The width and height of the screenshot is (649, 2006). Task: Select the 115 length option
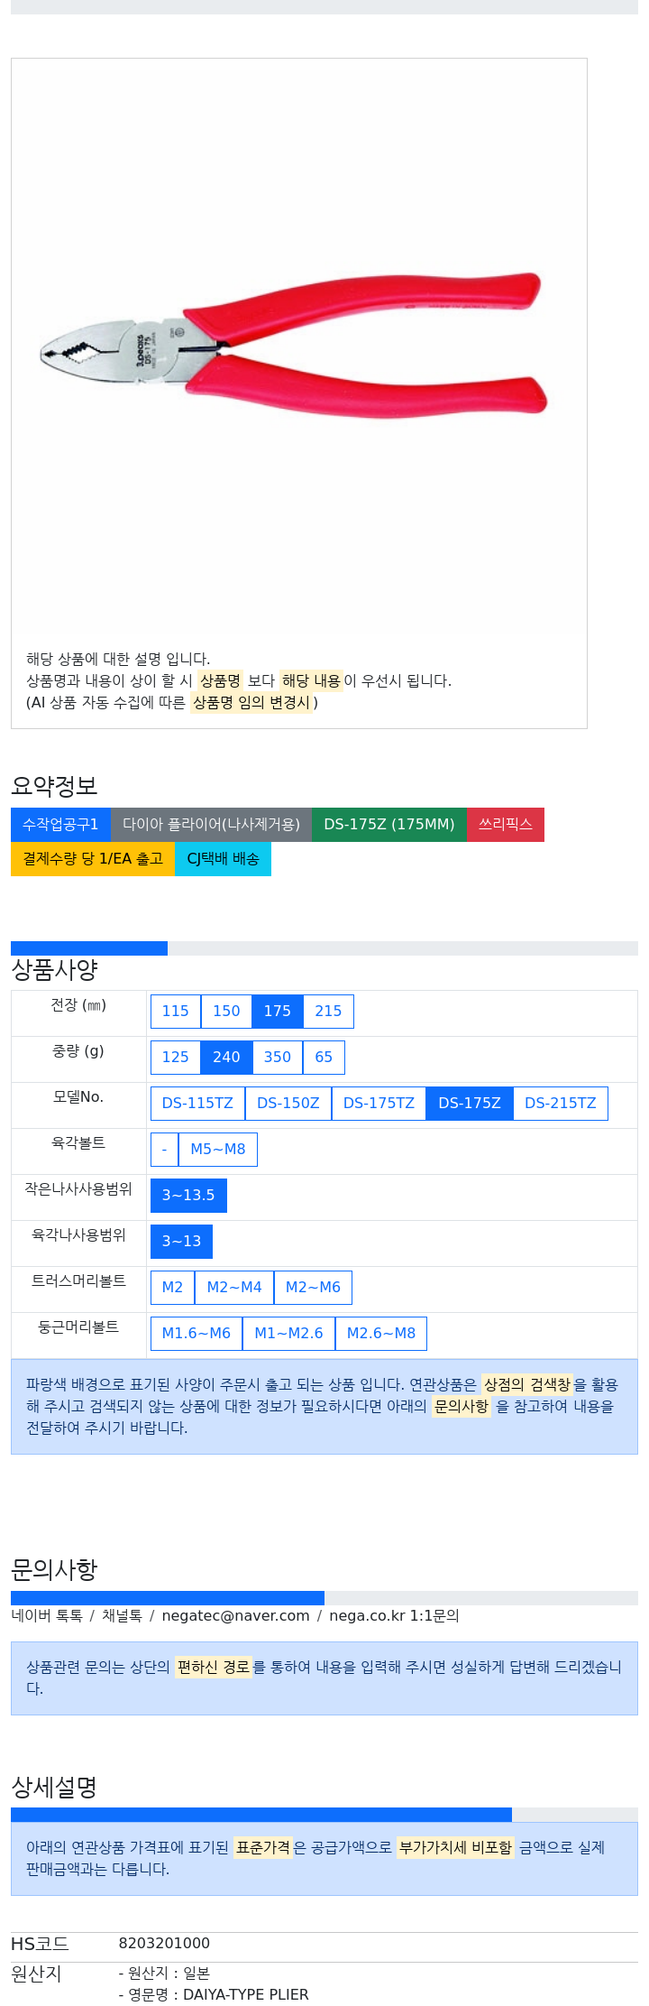(176, 1012)
